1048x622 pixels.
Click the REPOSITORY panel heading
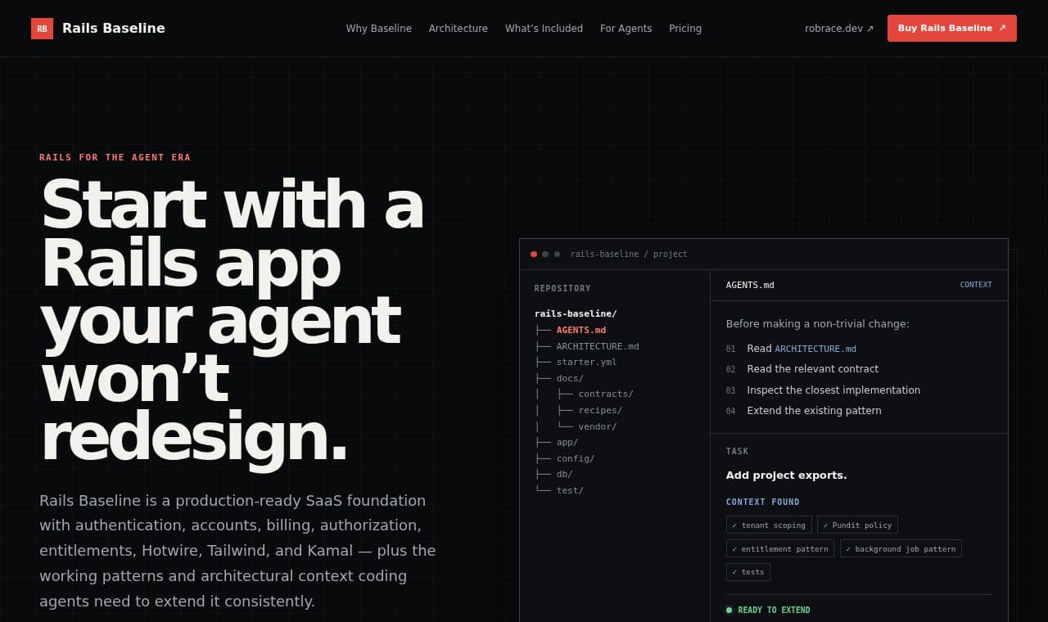562,288
